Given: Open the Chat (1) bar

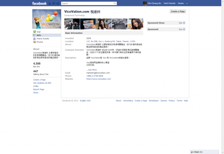Looking at the screenshot, I should click(204, 152).
